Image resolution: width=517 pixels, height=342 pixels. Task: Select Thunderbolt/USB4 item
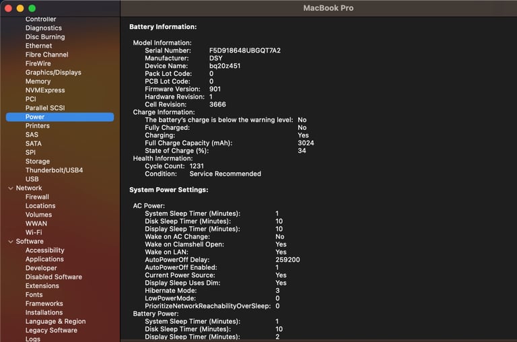(x=54, y=170)
